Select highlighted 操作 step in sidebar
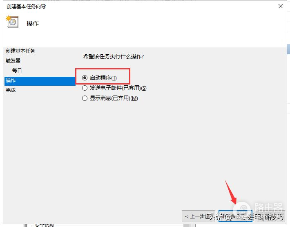The width and height of the screenshot is (290, 227). [x=40, y=80]
